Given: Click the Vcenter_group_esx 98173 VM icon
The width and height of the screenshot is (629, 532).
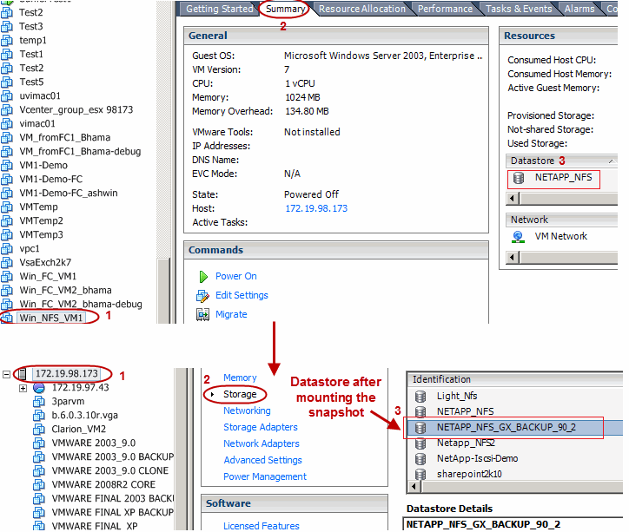Looking at the screenshot, I should point(6,109).
